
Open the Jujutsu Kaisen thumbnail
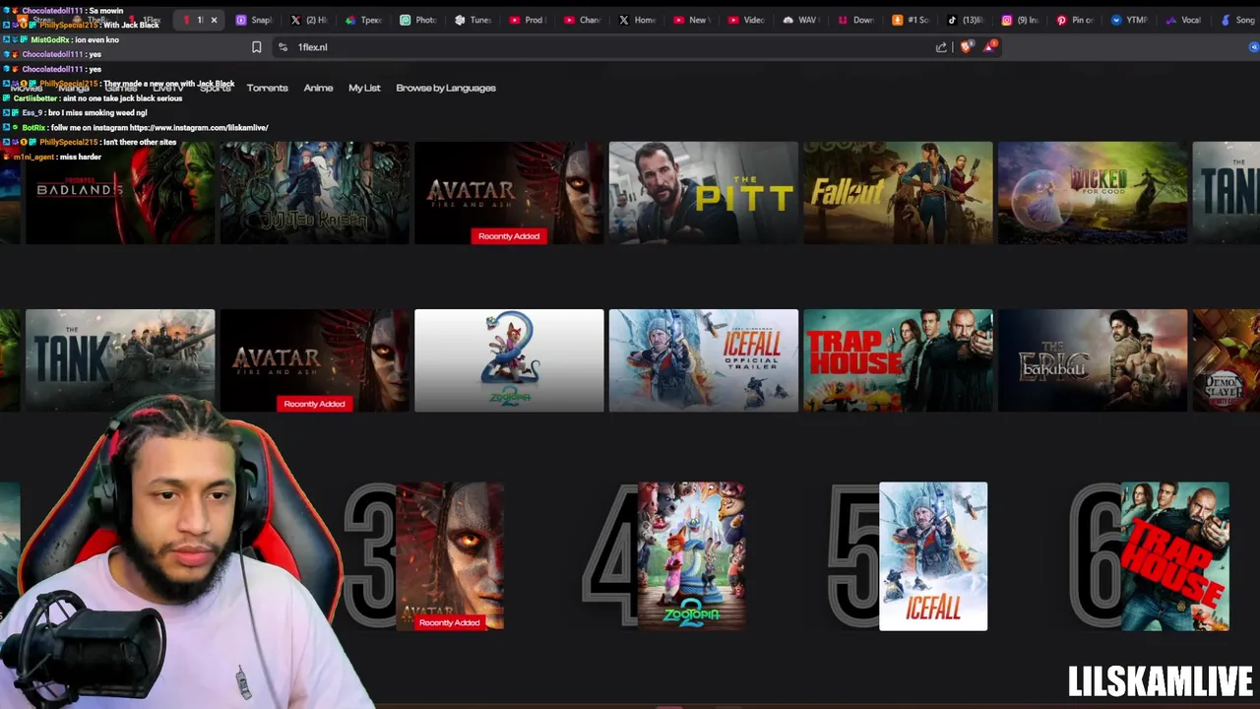click(314, 193)
